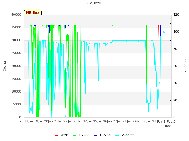The image size is (189, 141).
Task: Click the 15000 y-axis tick label
Action: point(16,79)
